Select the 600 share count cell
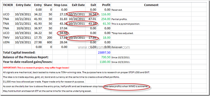The image size is (210, 96). click(49, 42)
